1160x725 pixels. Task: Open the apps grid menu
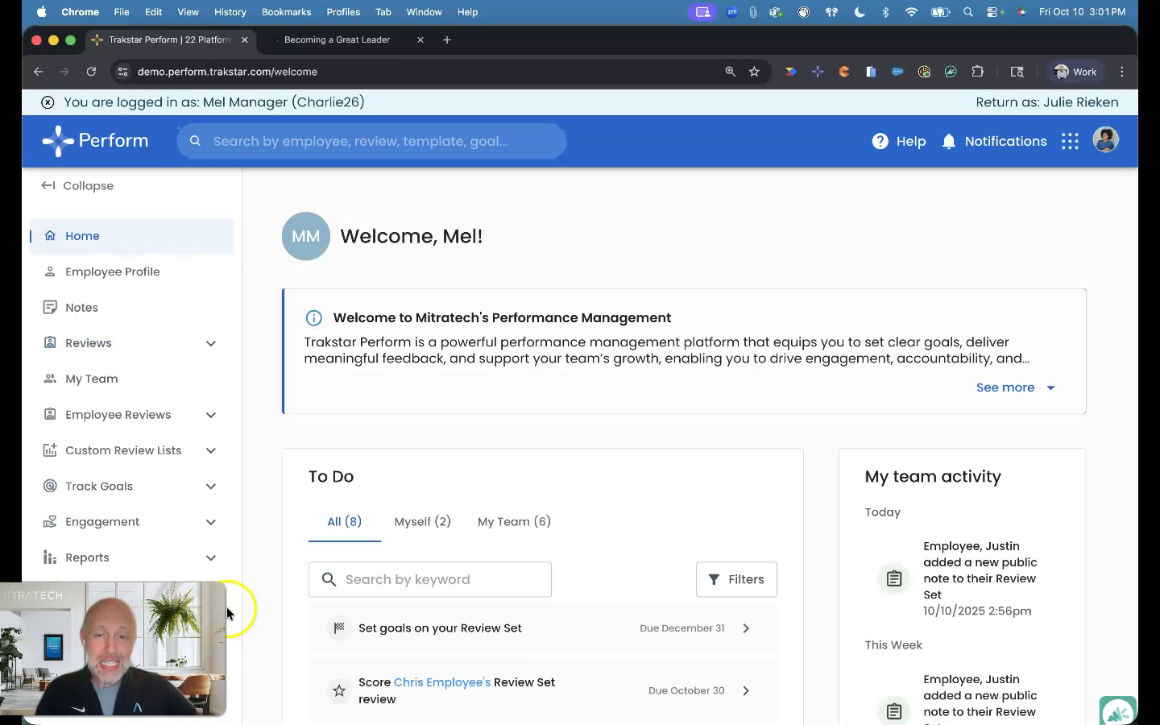click(1070, 141)
